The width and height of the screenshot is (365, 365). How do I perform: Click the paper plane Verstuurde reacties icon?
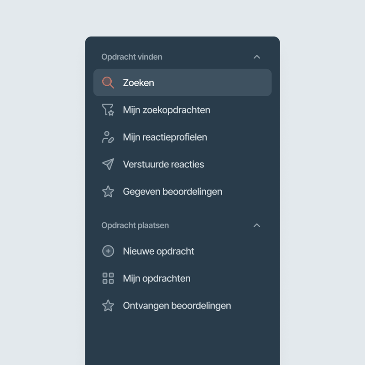pos(108,164)
